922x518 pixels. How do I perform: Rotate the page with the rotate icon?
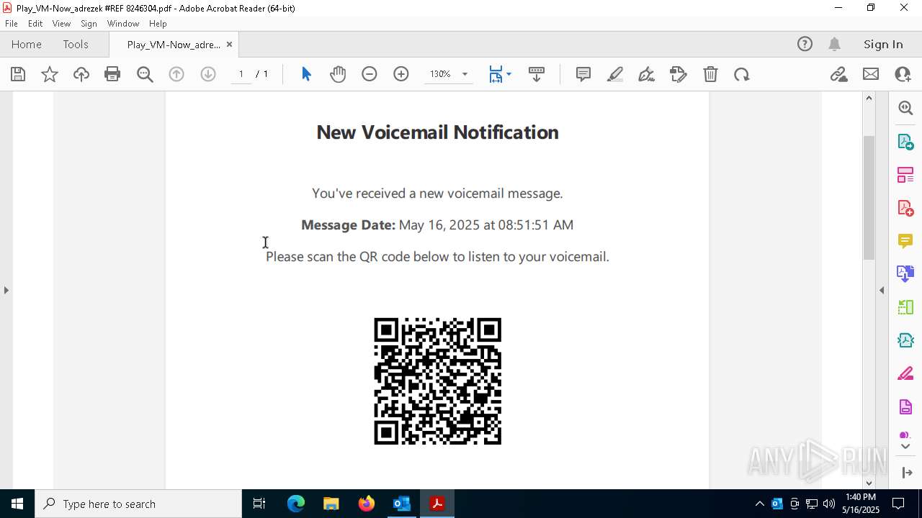click(742, 74)
